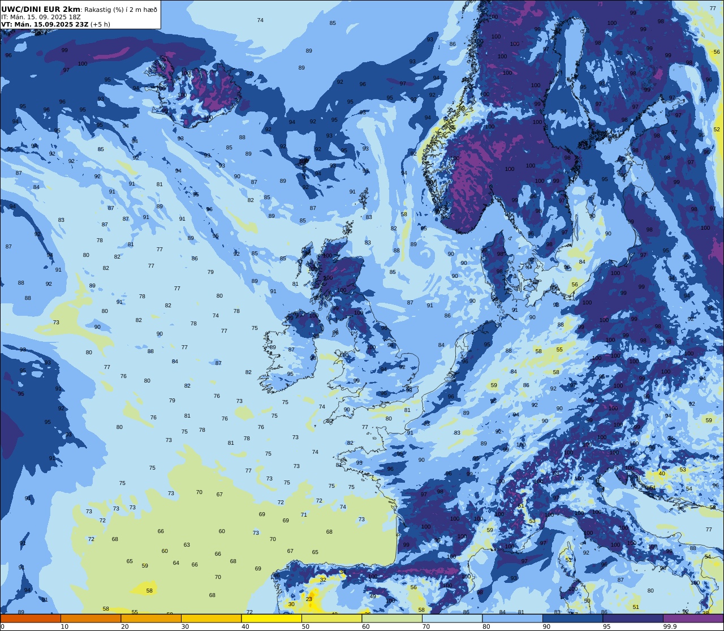
Task: Click the (+5 h) forecast offset text
Action: [100, 24]
